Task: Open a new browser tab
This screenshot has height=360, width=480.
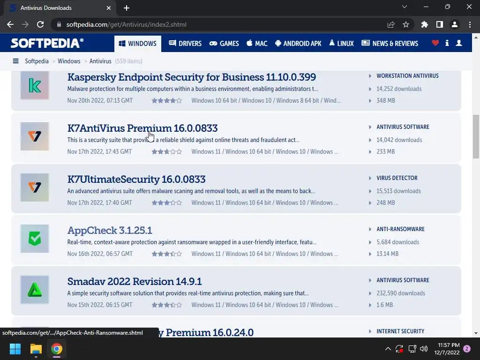Action: 127,8
